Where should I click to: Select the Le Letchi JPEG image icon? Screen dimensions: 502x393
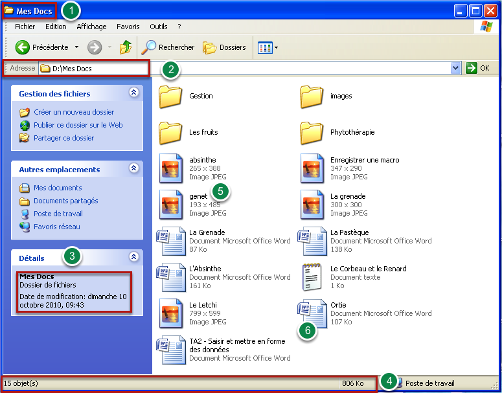[x=171, y=313]
